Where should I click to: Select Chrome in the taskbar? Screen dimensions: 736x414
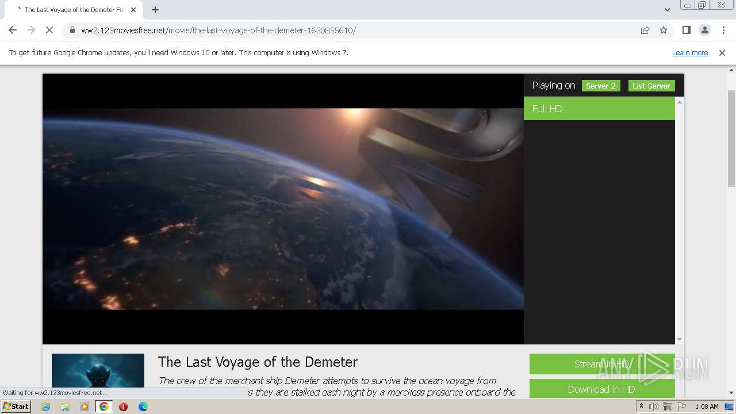tap(104, 407)
